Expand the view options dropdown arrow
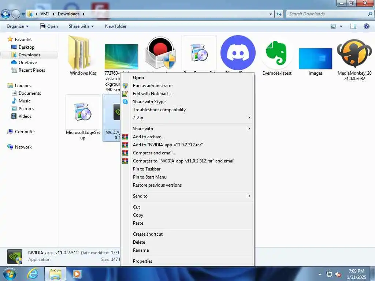This screenshot has width=375, height=281. (341, 26)
